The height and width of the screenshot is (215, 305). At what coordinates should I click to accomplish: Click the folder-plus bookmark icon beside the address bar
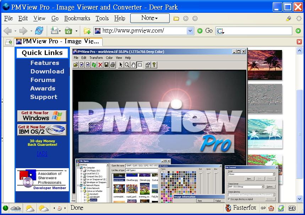pyautogui.click(x=87, y=31)
